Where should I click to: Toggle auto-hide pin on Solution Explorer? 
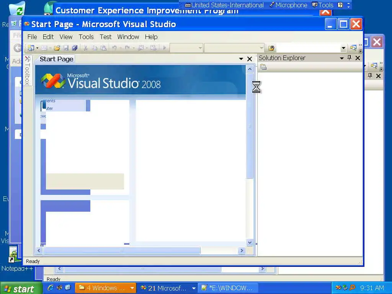coord(350,58)
